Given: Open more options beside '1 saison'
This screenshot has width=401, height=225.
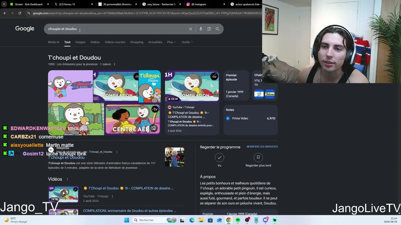Looking at the screenshot, I should coord(114,64).
